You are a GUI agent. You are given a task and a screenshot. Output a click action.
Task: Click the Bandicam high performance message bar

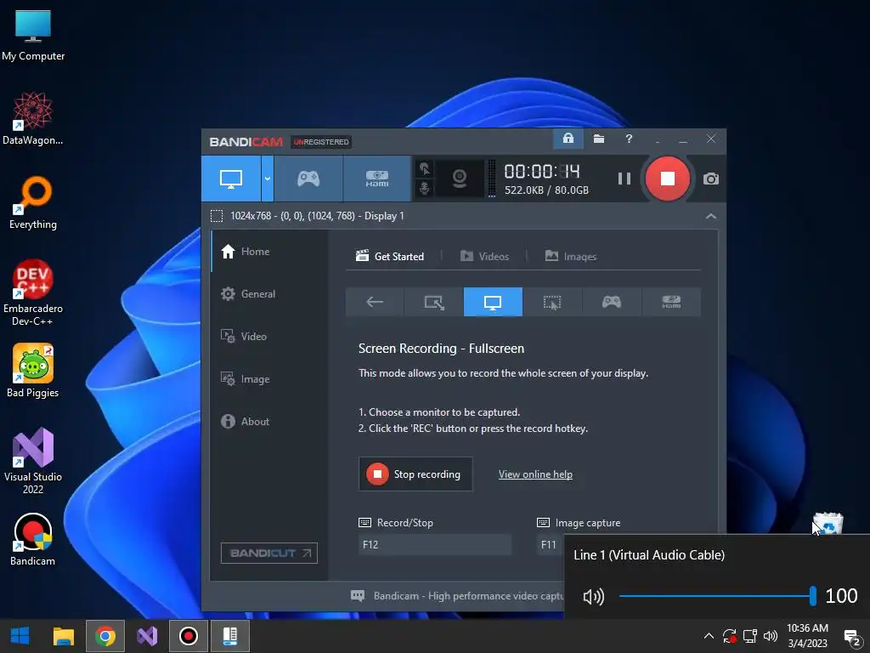[458, 596]
